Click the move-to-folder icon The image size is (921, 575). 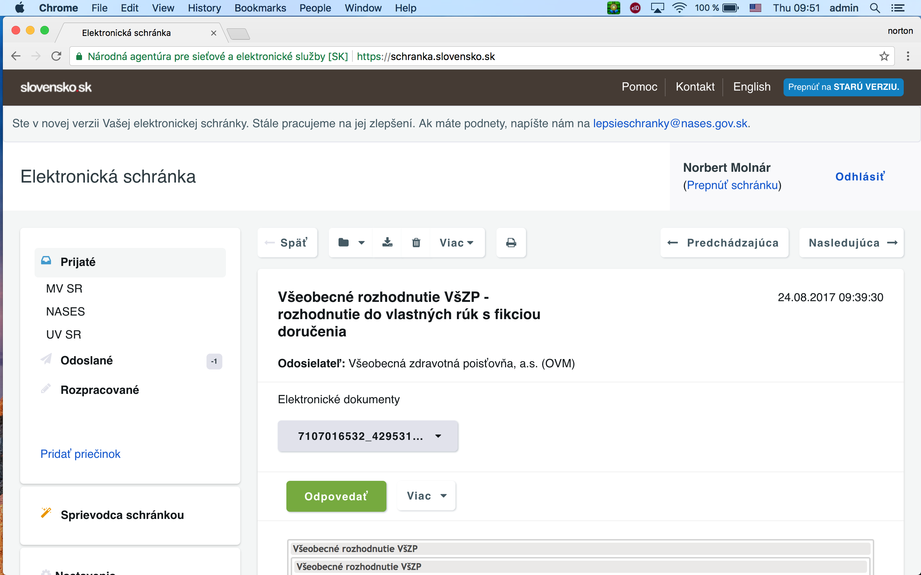(344, 243)
